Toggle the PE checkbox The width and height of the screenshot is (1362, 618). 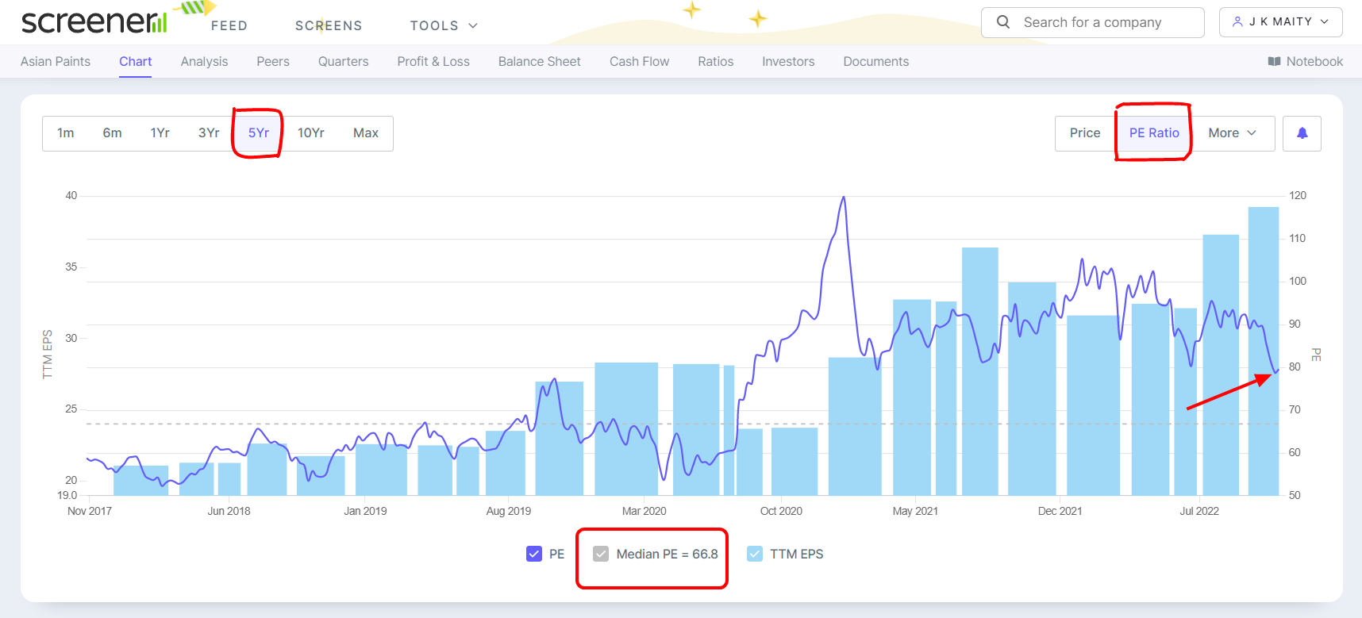tap(534, 554)
